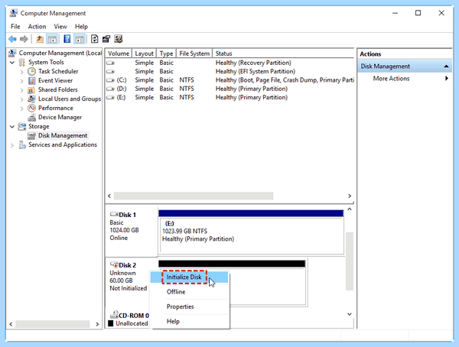Expand the Performance node

21,109
